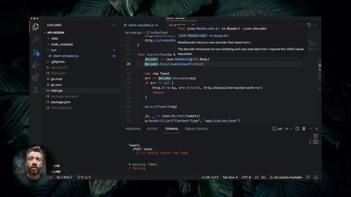Open package-lock.json in the file tree
The height and width of the screenshot is (197, 351).
64,96
